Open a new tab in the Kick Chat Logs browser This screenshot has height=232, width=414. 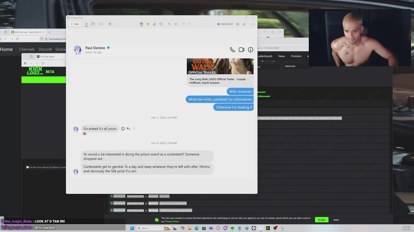click(49, 32)
